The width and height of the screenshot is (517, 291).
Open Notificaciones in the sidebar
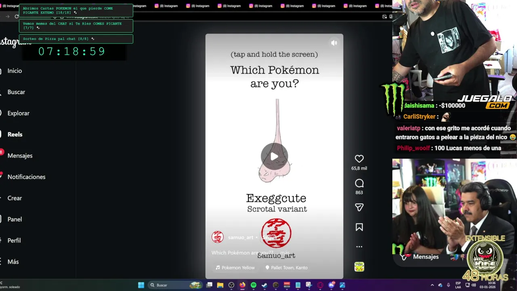[26, 177]
